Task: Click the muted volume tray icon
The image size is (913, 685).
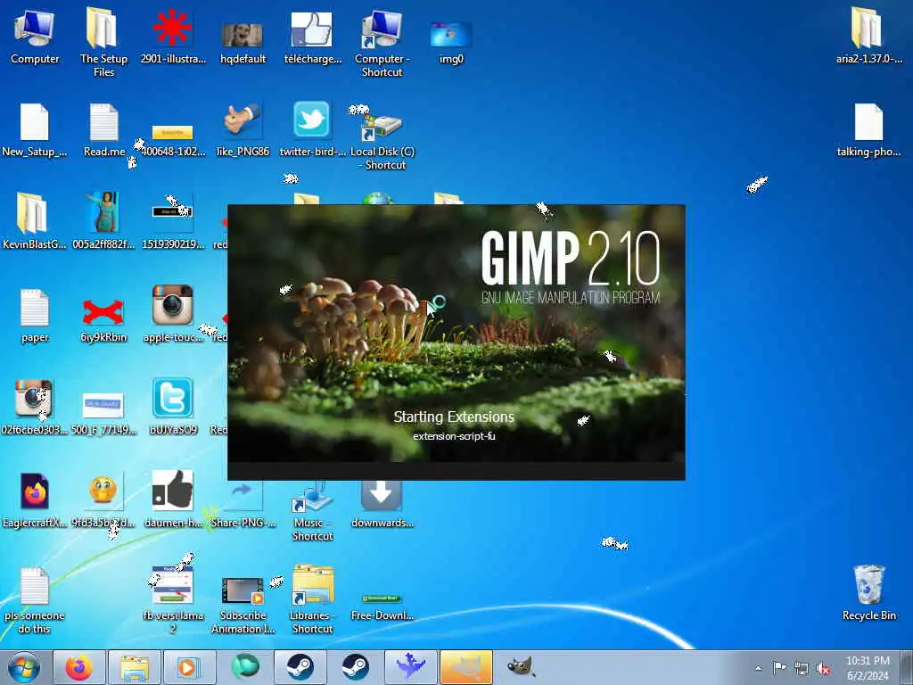Action: coord(823,668)
